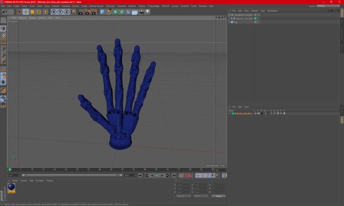Open the green modeling array icon
This screenshot has width=344, height=206.
[x=122, y=12]
